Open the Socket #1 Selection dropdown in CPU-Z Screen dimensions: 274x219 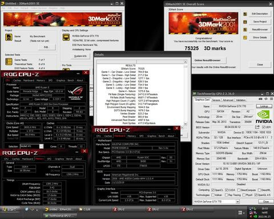tap(41, 146)
